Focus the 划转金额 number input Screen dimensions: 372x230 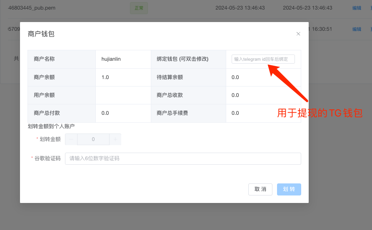click(93, 139)
